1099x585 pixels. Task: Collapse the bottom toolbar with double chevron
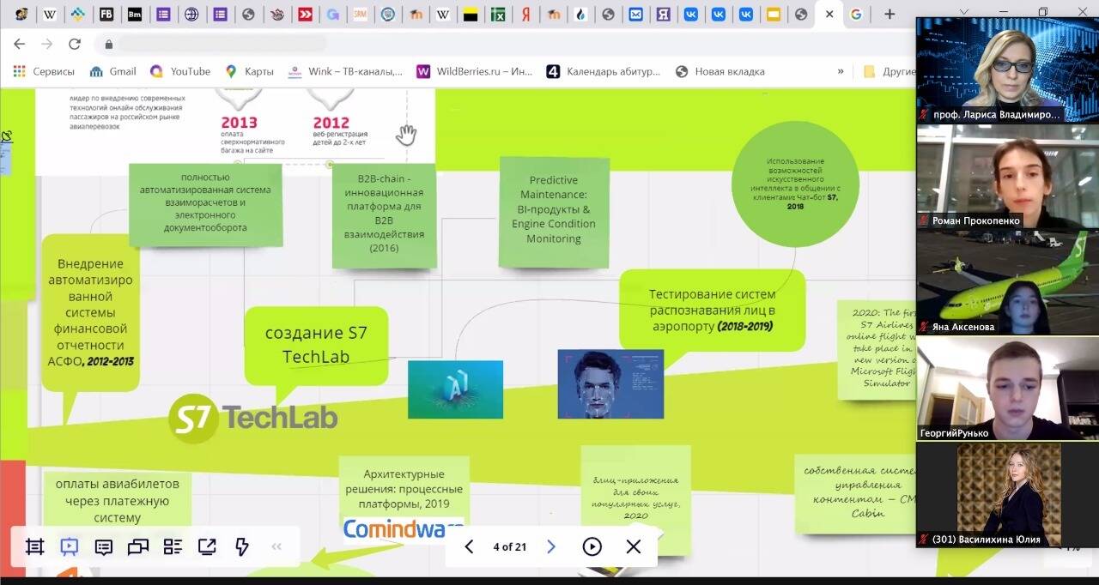(x=276, y=546)
